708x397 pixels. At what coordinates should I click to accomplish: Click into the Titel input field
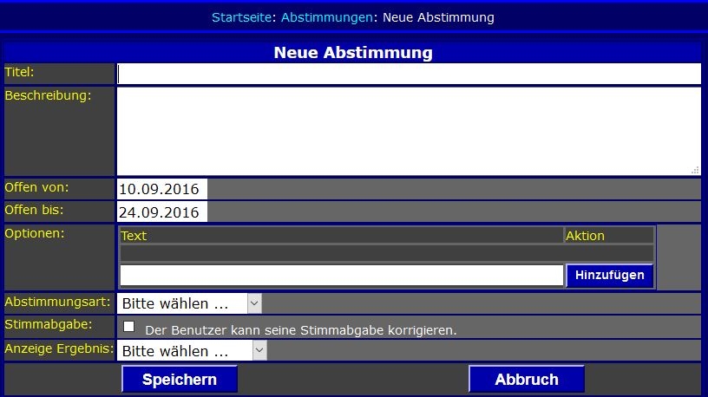(408, 74)
